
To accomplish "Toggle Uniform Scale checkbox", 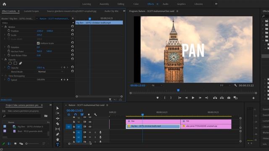I will click(x=38, y=43).
